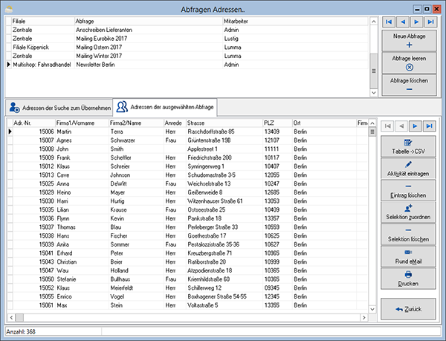The image size is (446, 341).
Task: Sort by Firma2/Name column header
Action: click(136, 123)
